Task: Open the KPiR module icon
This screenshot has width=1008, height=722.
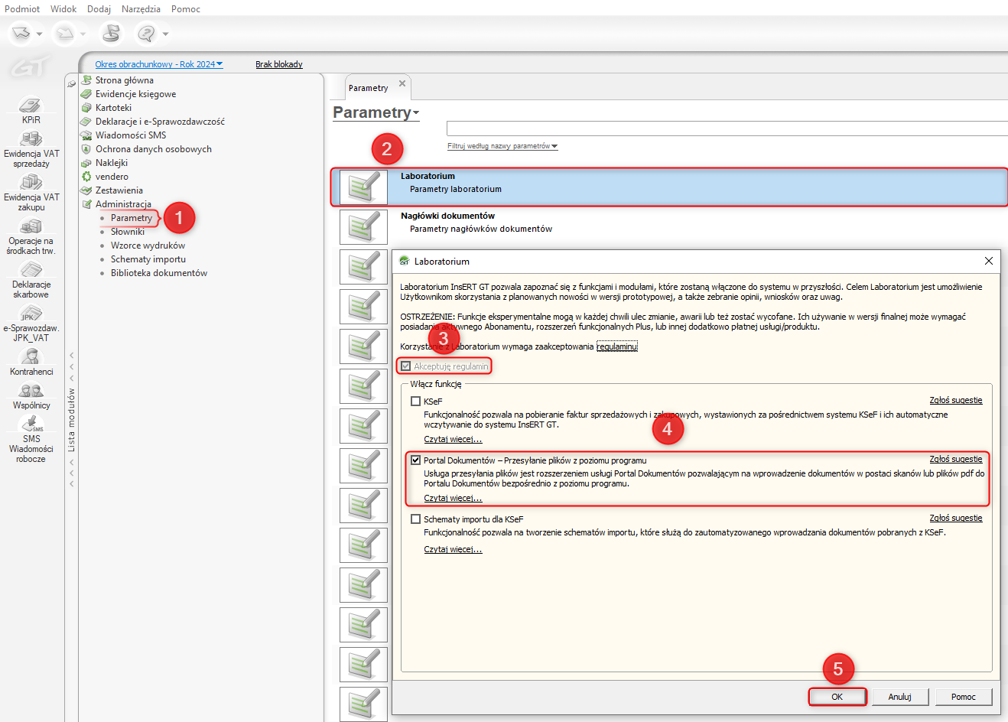Action: click(x=31, y=109)
